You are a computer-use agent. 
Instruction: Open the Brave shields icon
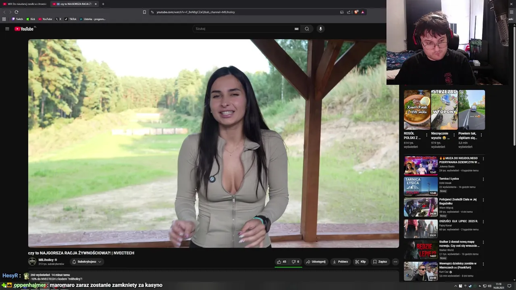tap(356, 12)
